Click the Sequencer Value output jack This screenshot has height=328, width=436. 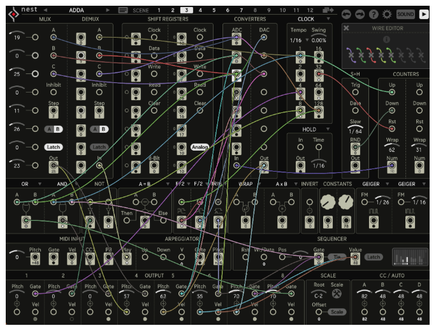(x=355, y=258)
